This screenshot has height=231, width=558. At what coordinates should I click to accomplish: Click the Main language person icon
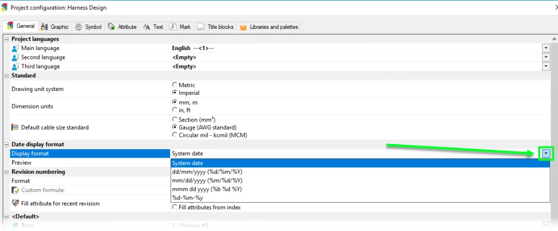15,48
